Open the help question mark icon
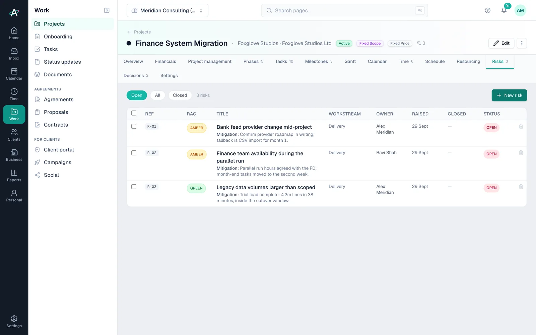Image resolution: width=536 pixels, height=335 pixels. (x=487, y=10)
